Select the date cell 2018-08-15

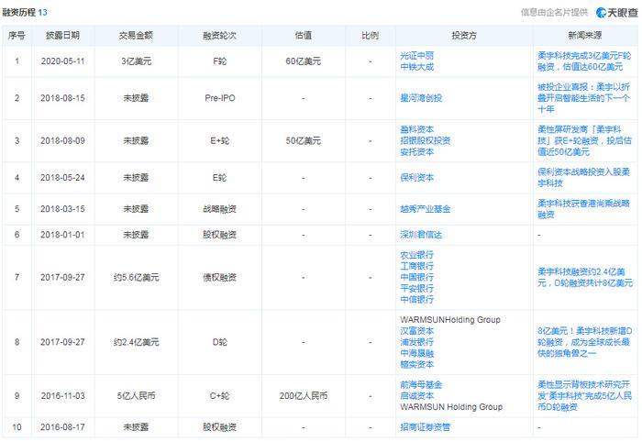point(62,98)
